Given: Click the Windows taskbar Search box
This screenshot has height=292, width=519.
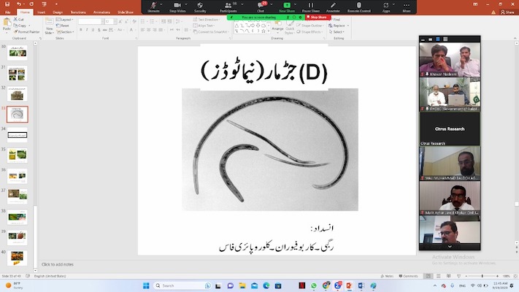Looking at the screenshot, I should click(182, 285).
